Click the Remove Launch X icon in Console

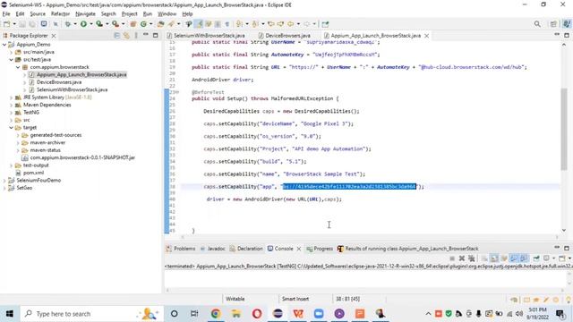point(462,258)
